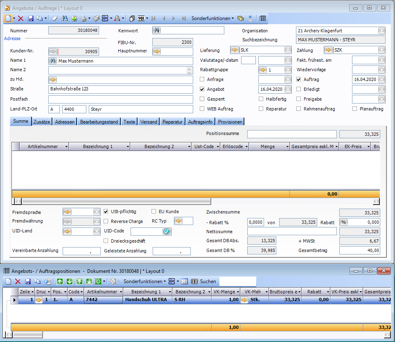Enable the Anfrage checkbox
This screenshot has width=395, height=342.
coord(202,79)
